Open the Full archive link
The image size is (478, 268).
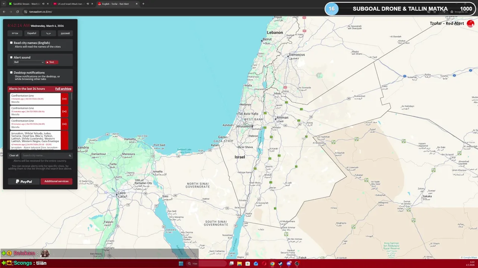(63, 89)
